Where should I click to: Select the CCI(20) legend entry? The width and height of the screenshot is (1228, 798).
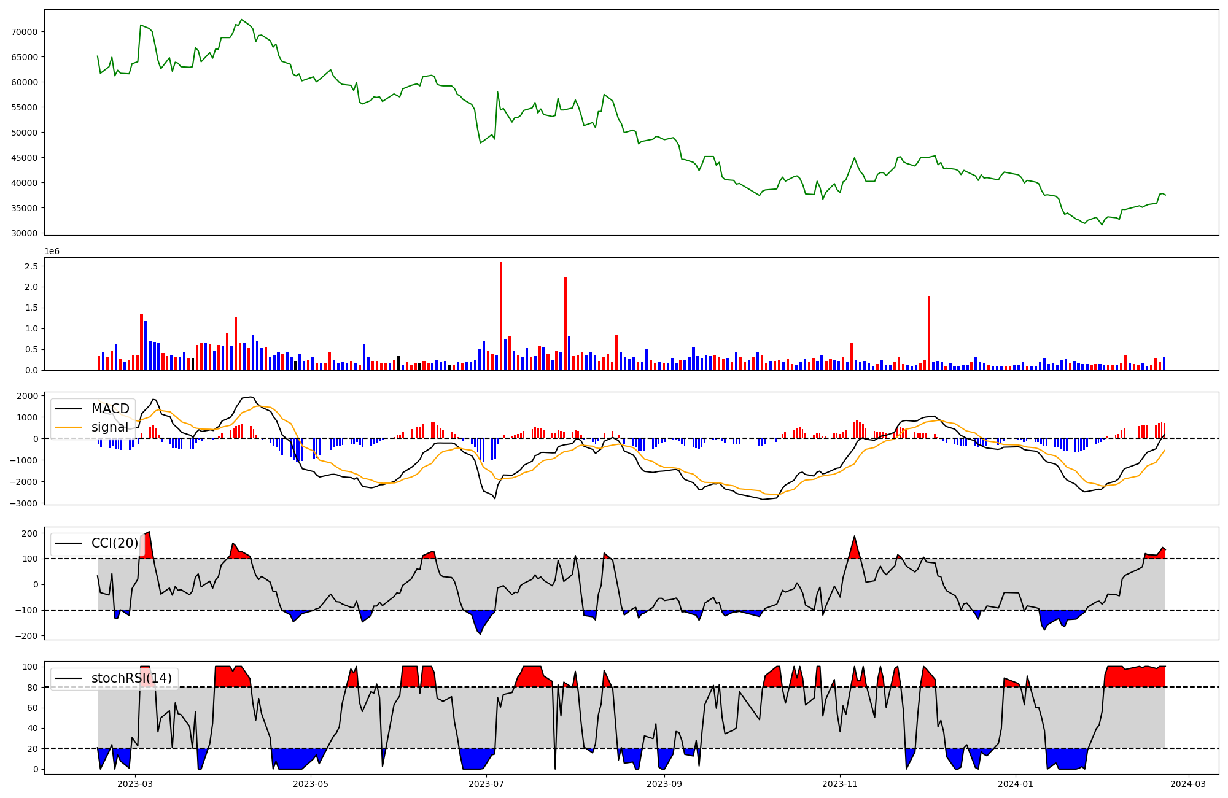(114, 543)
